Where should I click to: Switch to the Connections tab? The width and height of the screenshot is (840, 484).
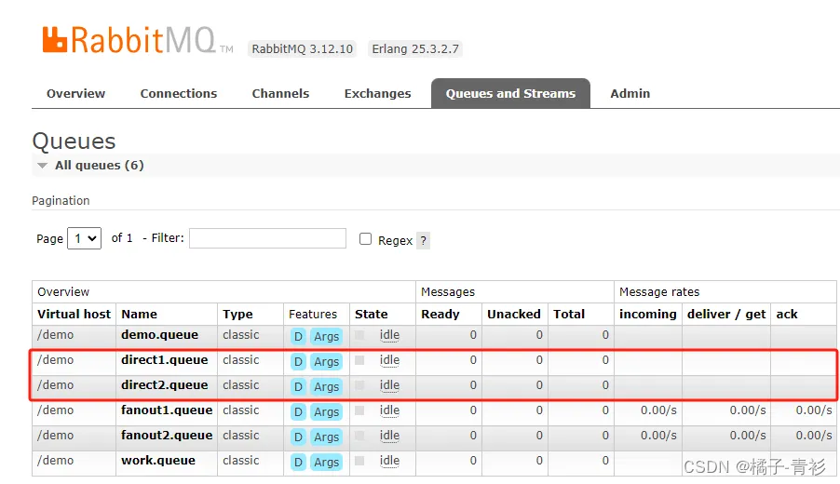[179, 94]
